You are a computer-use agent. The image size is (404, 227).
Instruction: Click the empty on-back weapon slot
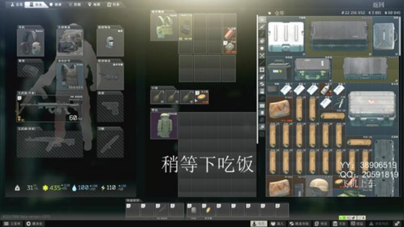50,144
